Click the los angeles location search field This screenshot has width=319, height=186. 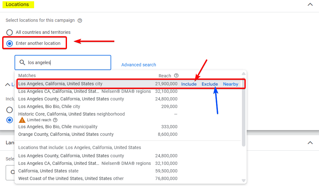point(68,63)
